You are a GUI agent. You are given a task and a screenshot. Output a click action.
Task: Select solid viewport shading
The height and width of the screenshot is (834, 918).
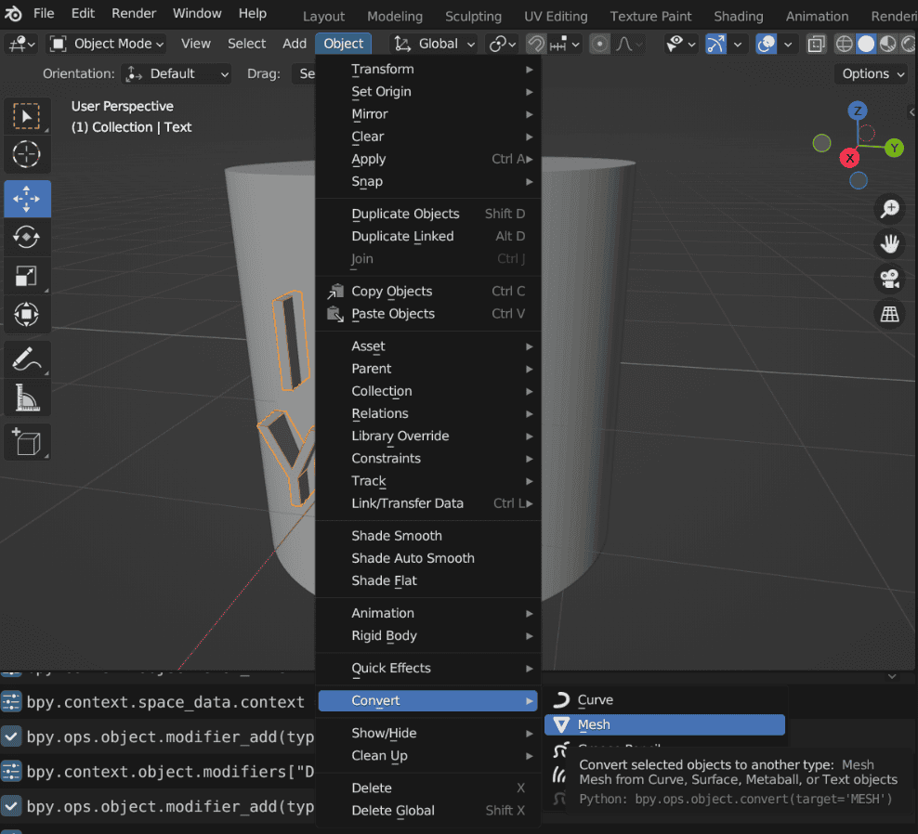pyautogui.click(x=866, y=44)
